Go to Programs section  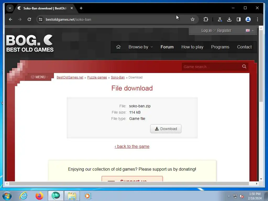coord(220,47)
